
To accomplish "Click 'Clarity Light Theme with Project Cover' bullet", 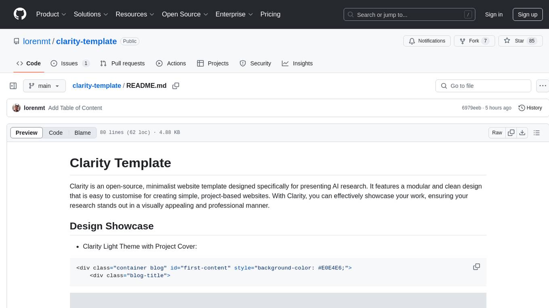I will pyautogui.click(x=140, y=246).
